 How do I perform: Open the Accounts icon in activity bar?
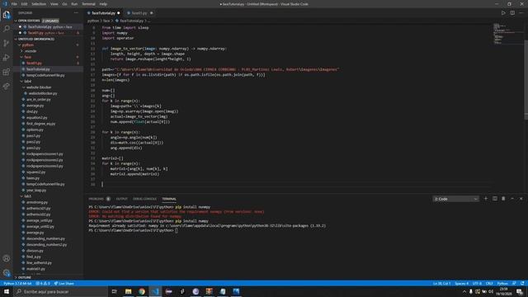pos(7,258)
